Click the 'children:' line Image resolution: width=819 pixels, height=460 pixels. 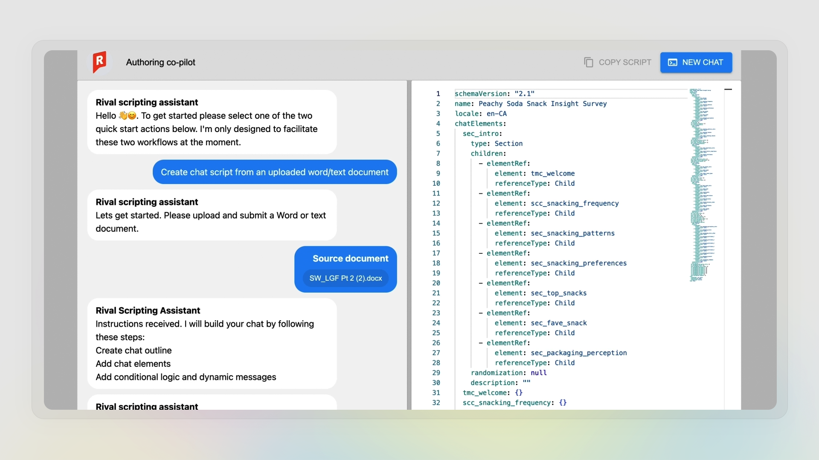488,153
